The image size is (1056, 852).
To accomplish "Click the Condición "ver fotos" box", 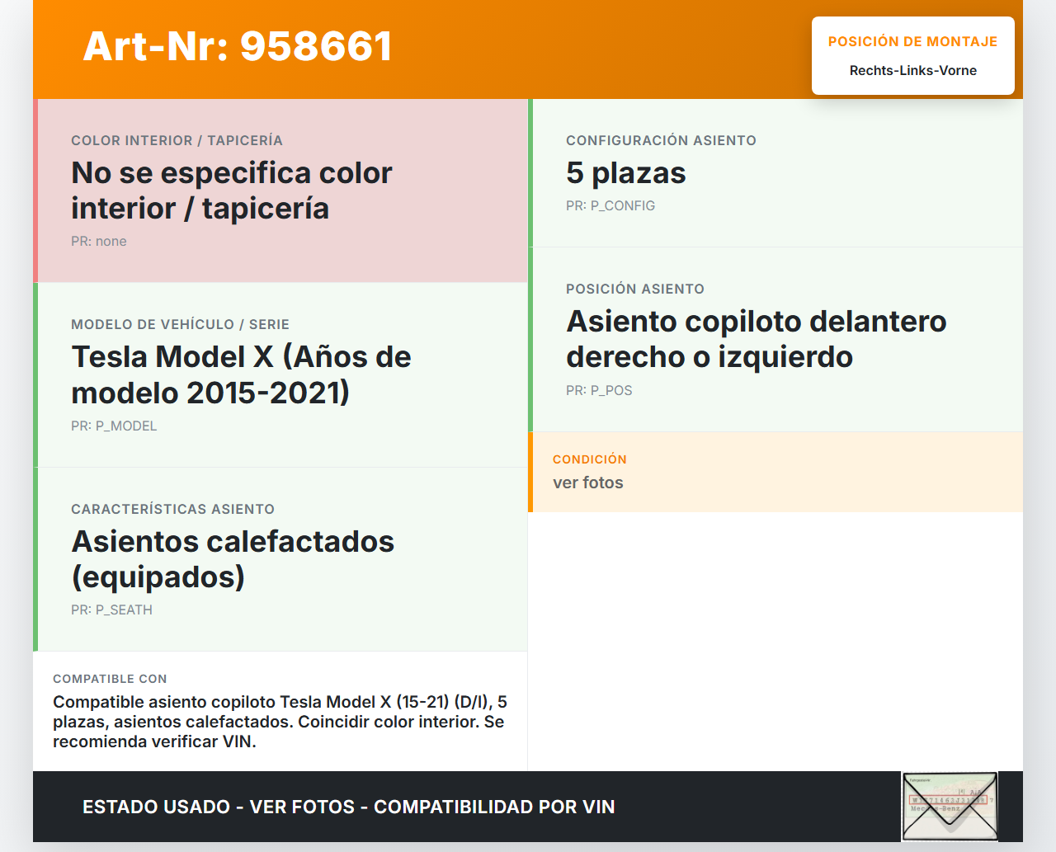I will (x=775, y=472).
